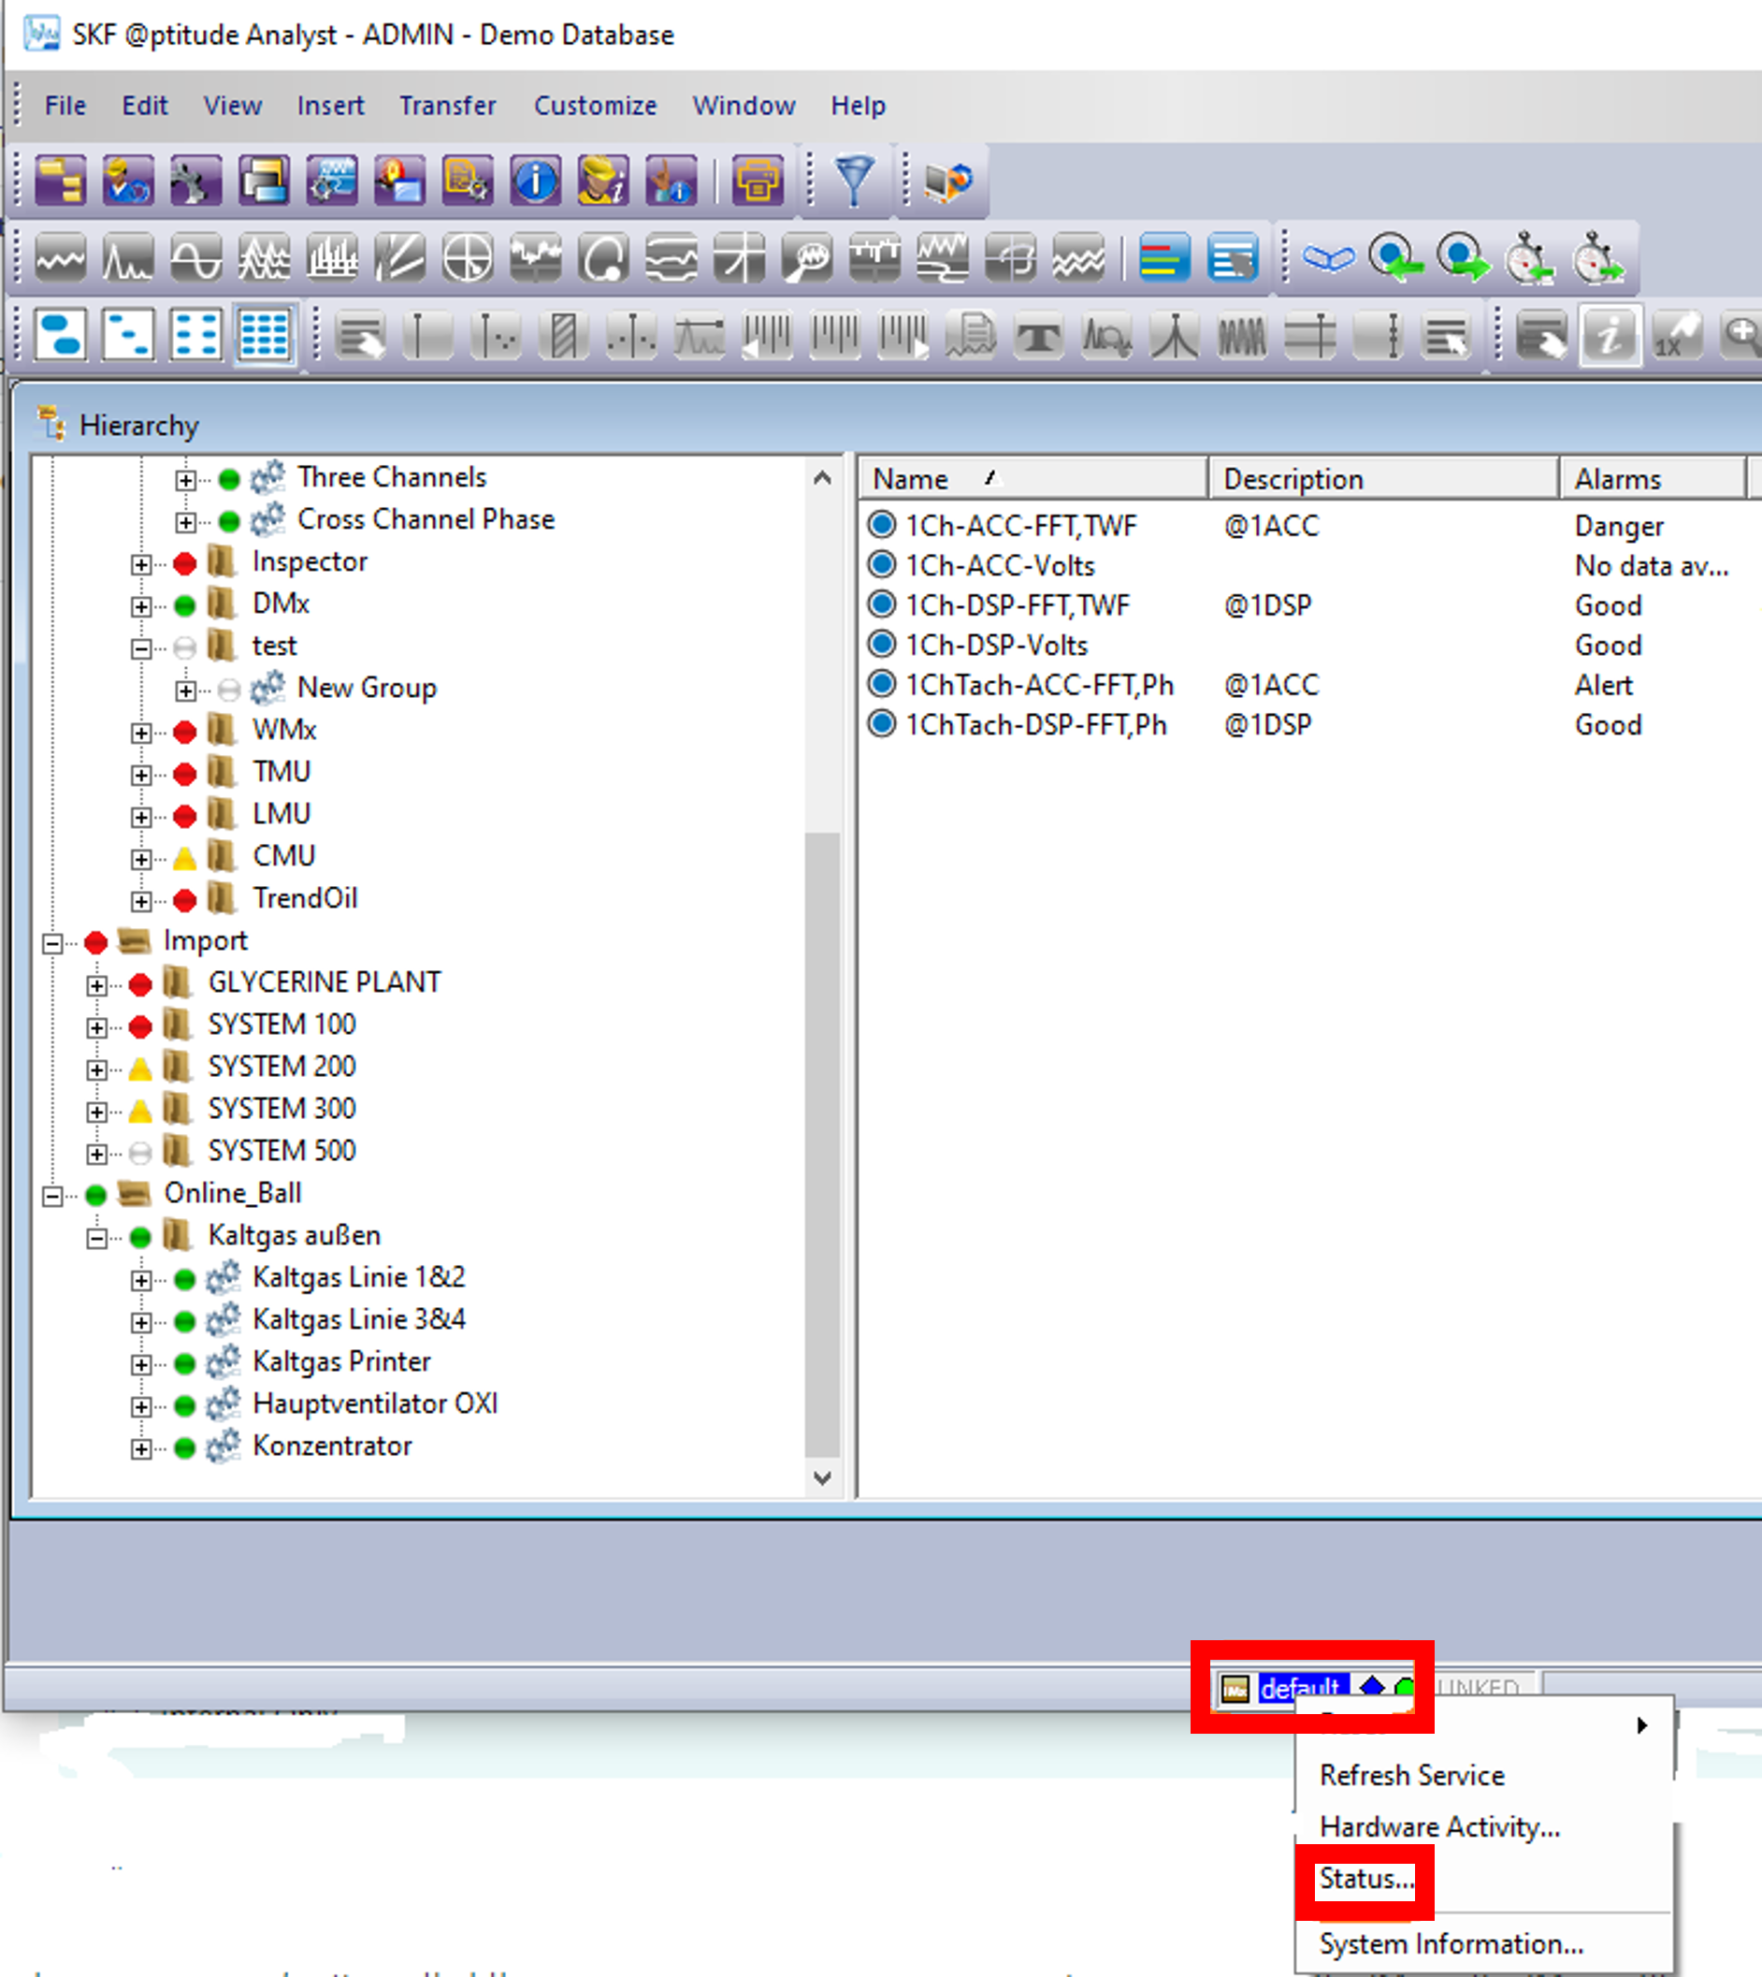Collapse the test tree node
Screen dimensions: 1762x1977
tap(141, 648)
